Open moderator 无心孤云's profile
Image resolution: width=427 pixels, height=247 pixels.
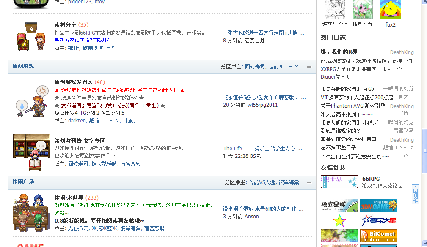tap(78, 228)
